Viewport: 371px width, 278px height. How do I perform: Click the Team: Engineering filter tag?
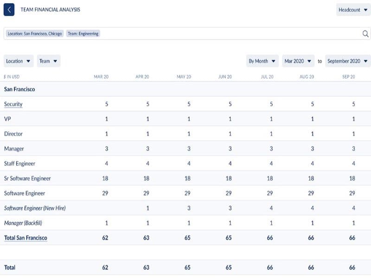[83, 34]
